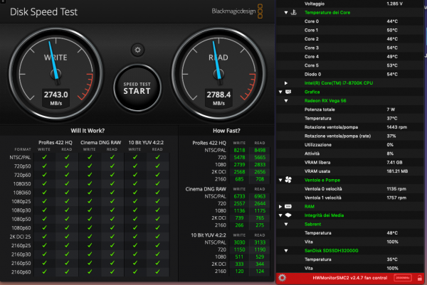Image resolution: width=427 pixels, height=285 pixels.
Task: Click SanDisk temperature value 35°C
Action: tap(392, 259)
